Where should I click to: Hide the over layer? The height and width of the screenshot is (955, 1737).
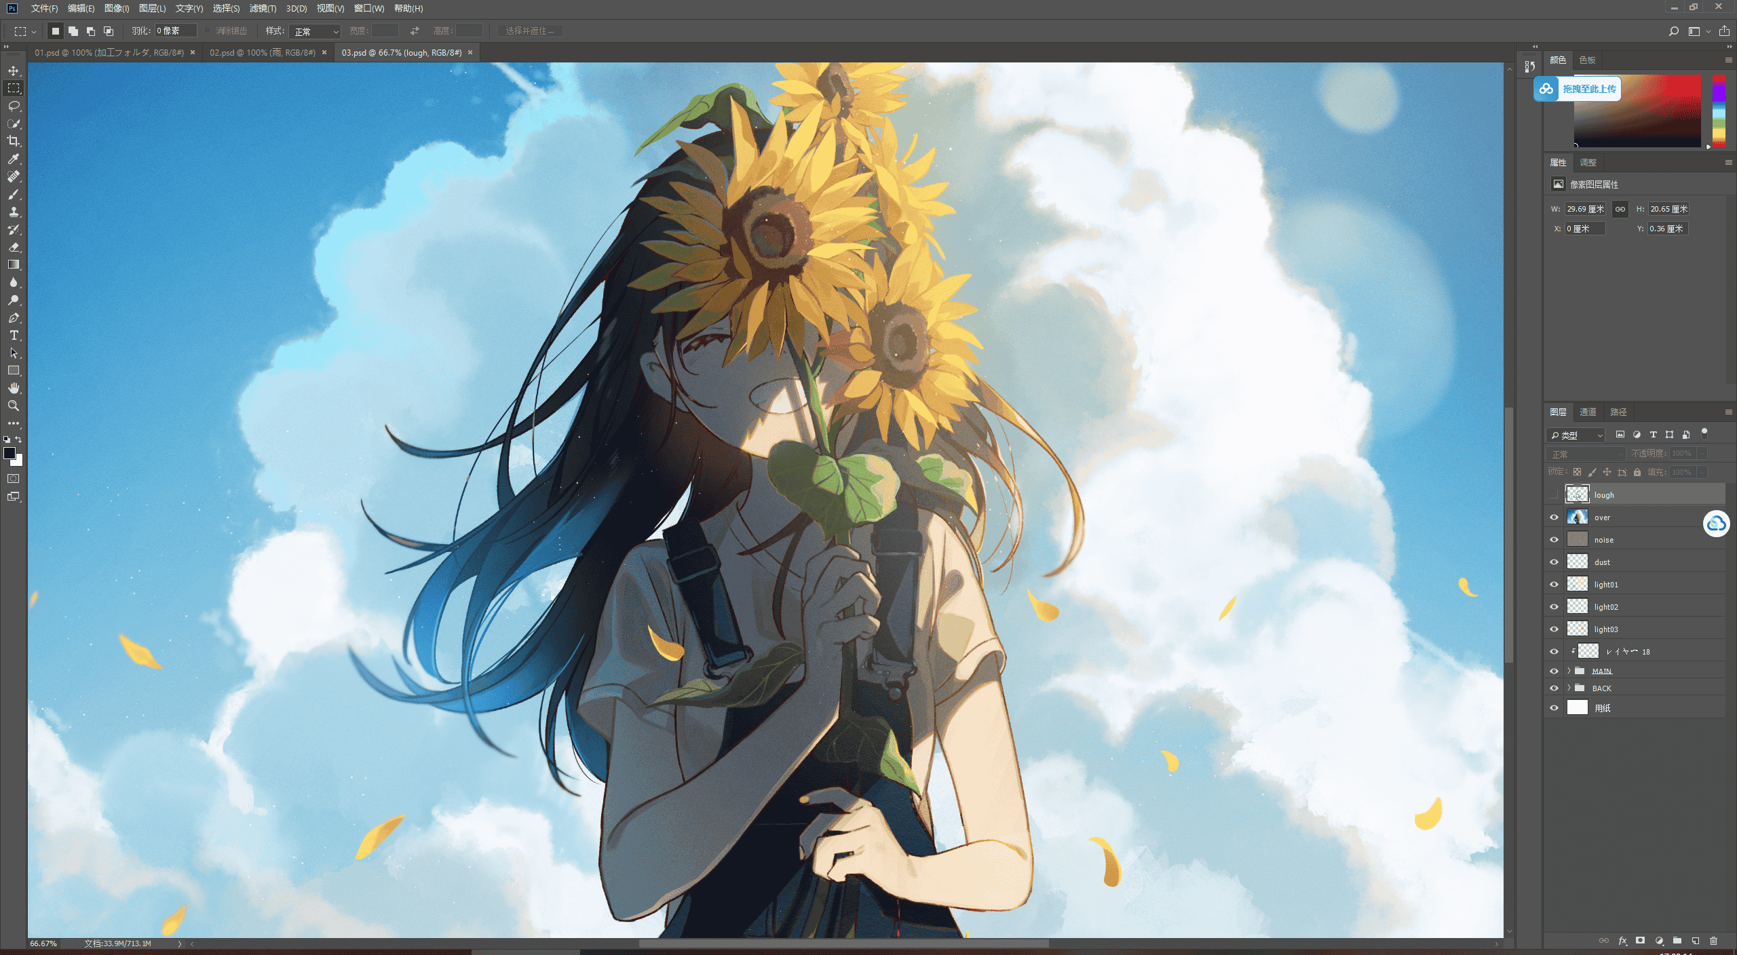[x=1554, y=517]
